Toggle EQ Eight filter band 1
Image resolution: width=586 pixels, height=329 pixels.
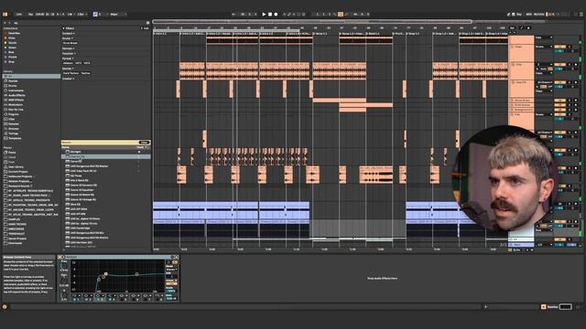click(x=75, y=300)
